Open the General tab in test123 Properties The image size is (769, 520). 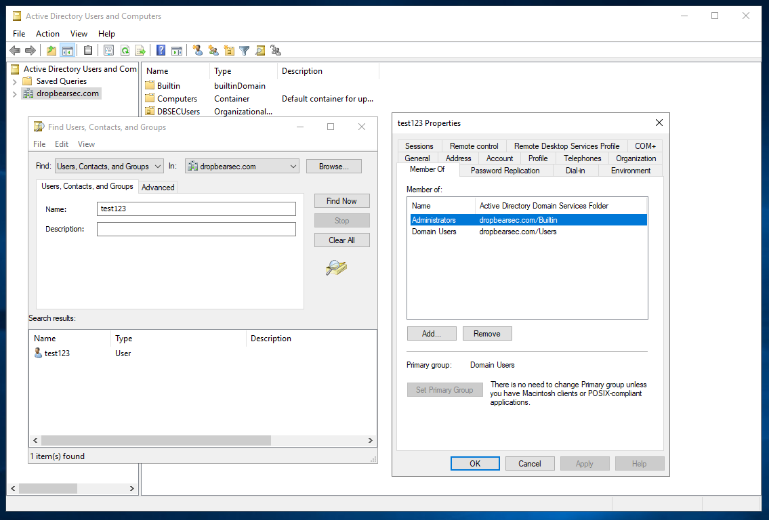point(417,158)
